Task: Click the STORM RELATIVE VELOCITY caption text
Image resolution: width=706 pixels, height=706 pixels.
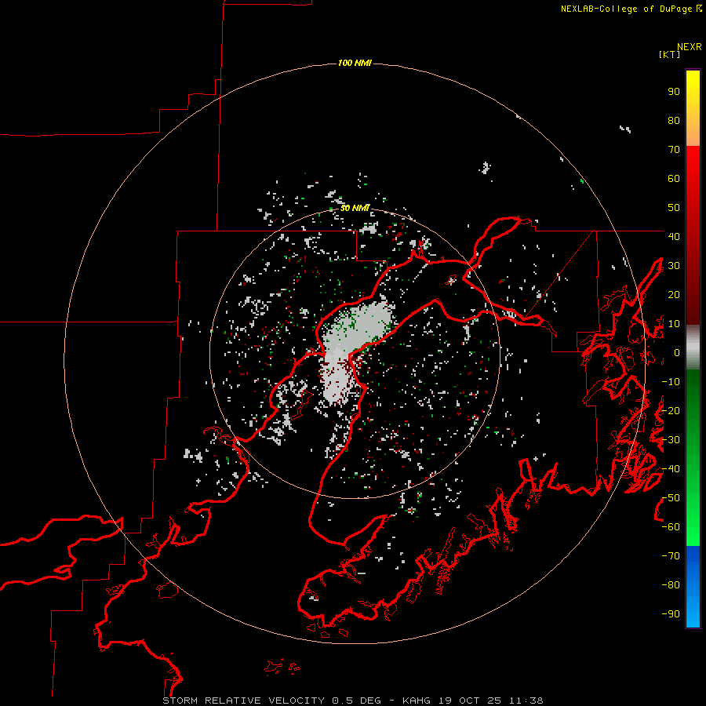Action: 243,701
